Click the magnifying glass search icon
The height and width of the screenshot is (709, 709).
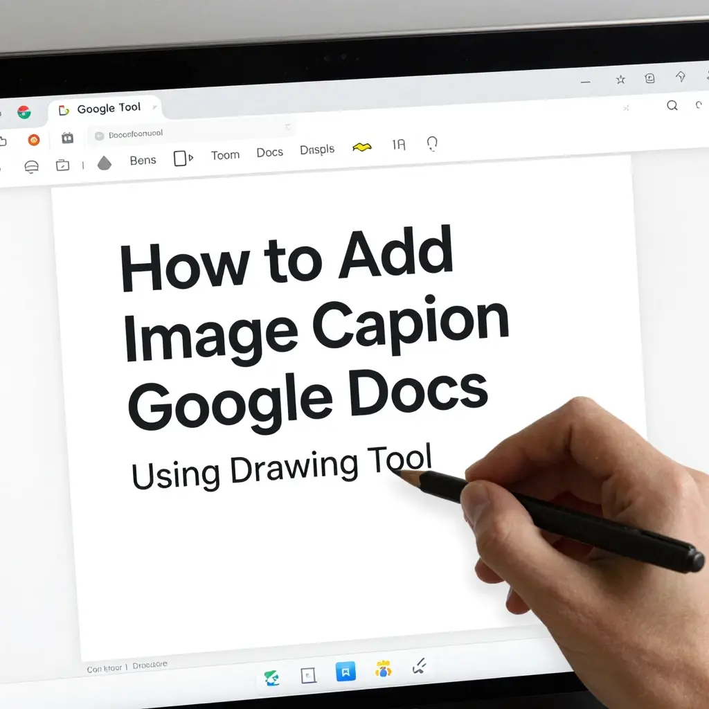[x=672, y=106]
